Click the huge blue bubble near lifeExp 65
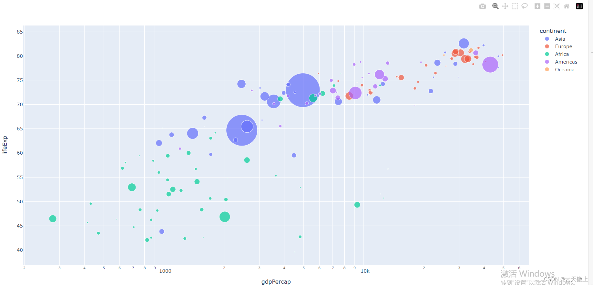 [x=242, y=130]
